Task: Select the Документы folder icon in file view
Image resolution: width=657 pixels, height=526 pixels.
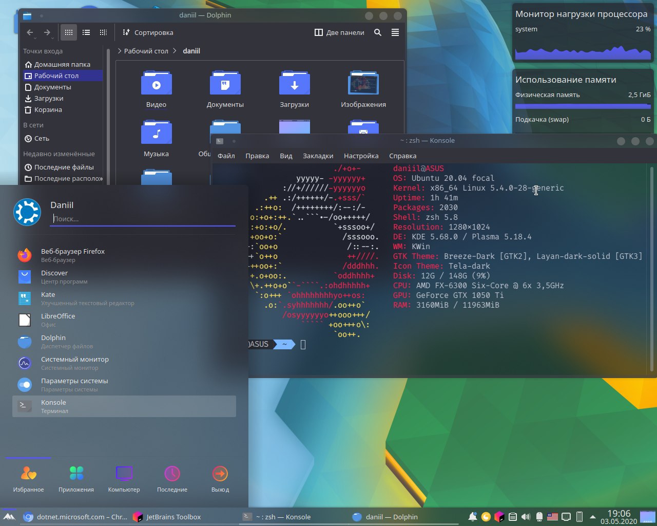Action: tap(225, 83)
